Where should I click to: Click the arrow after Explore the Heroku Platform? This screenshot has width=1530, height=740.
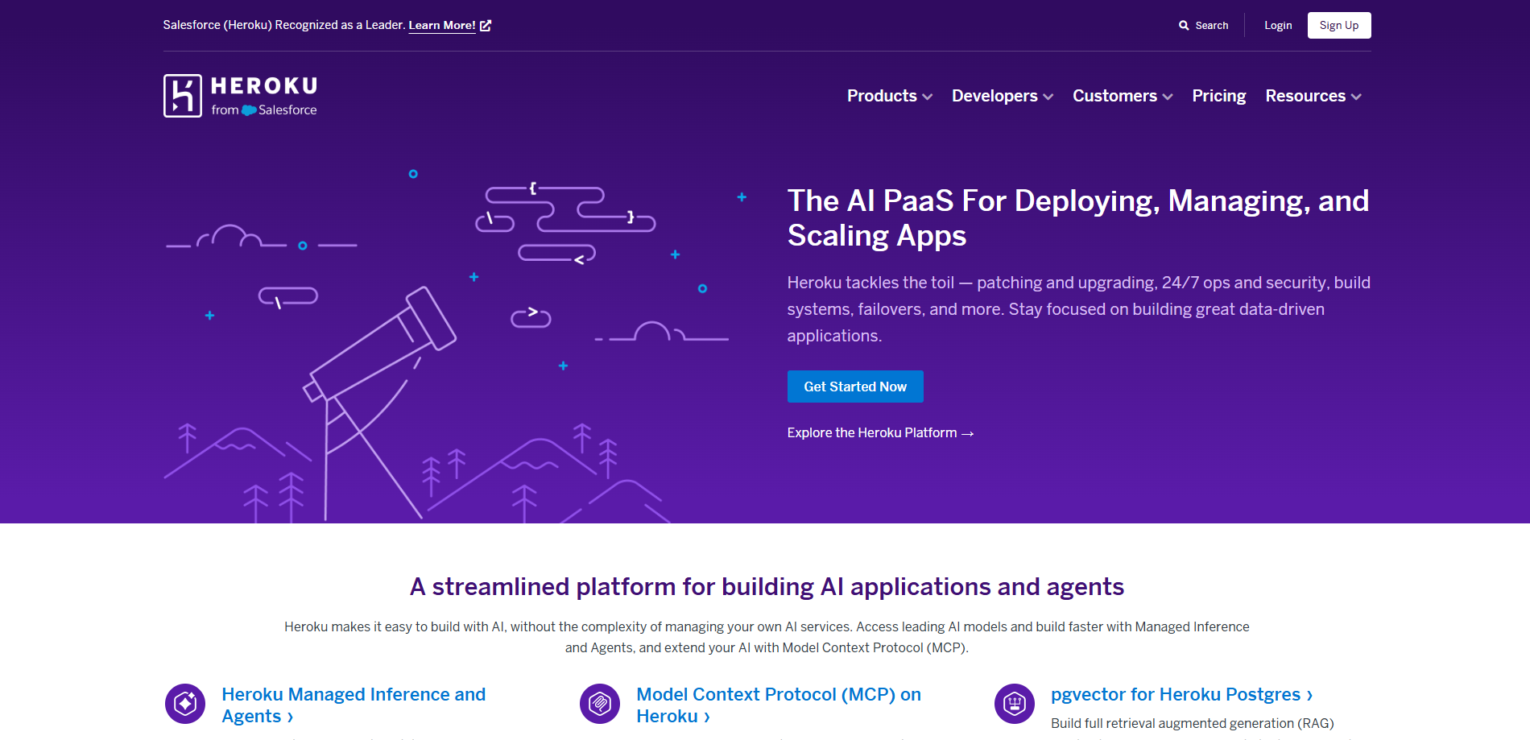pos(966,433)
